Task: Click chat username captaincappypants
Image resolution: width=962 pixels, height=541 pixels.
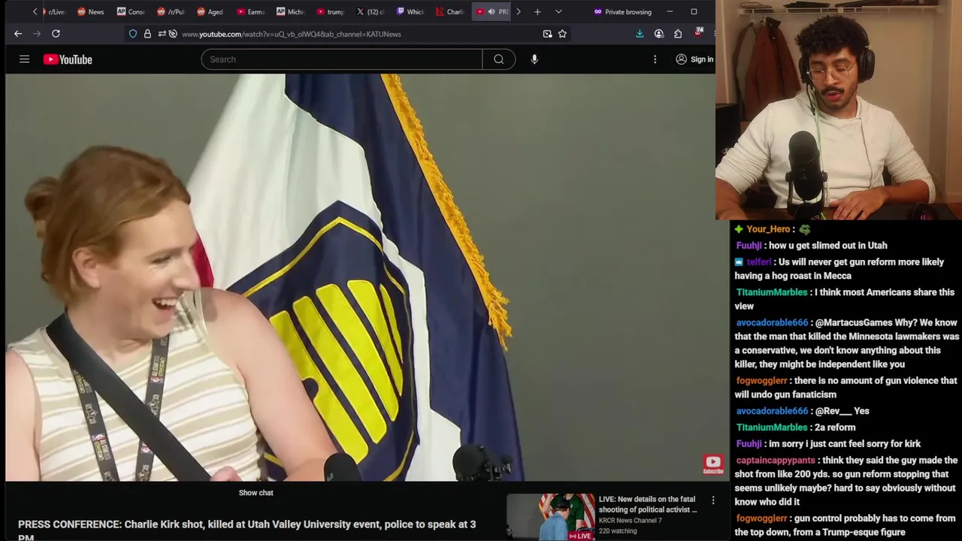Action: (776, 461)
